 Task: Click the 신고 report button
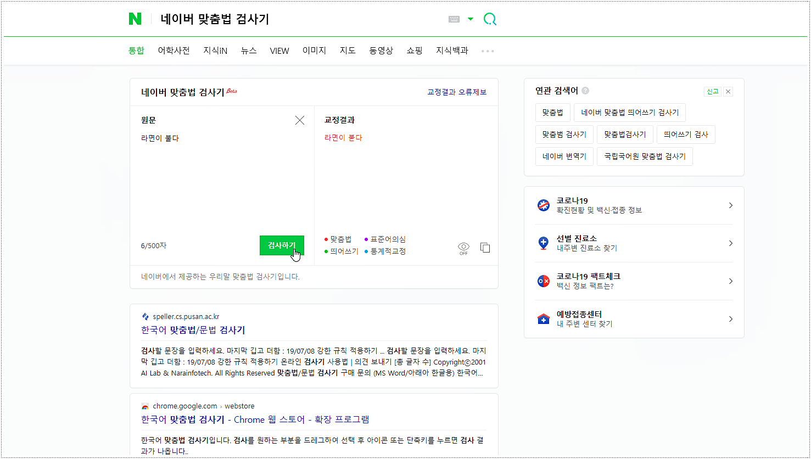click(712, 91)
